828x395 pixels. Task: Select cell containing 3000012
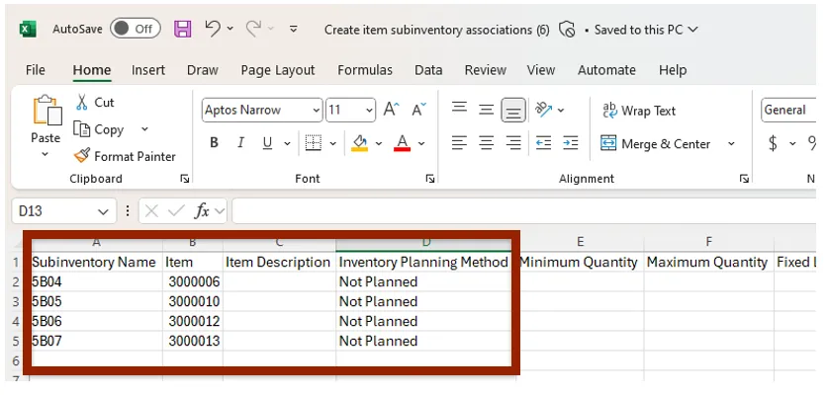[193, 321]
